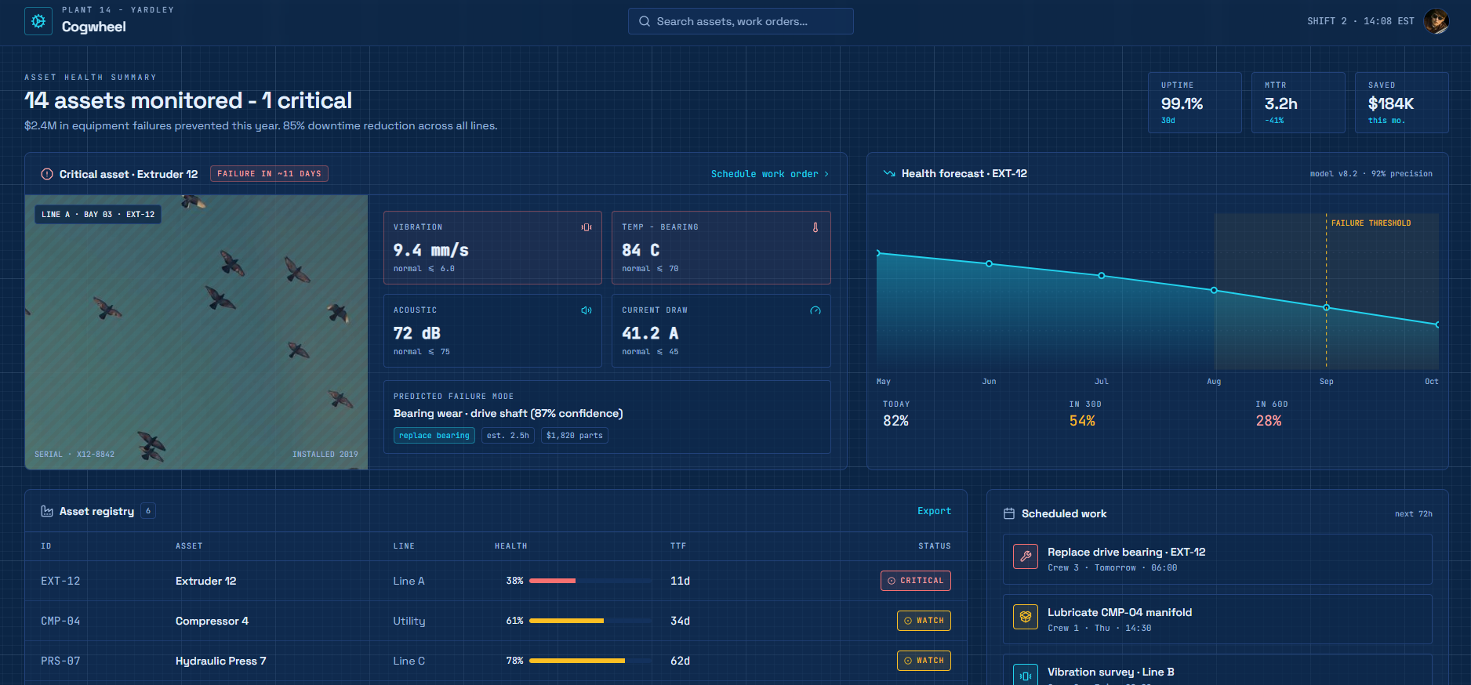Click the Temp Bearing 84 C card
This screenshot has width=1471, height=685.
pos(721,248)
